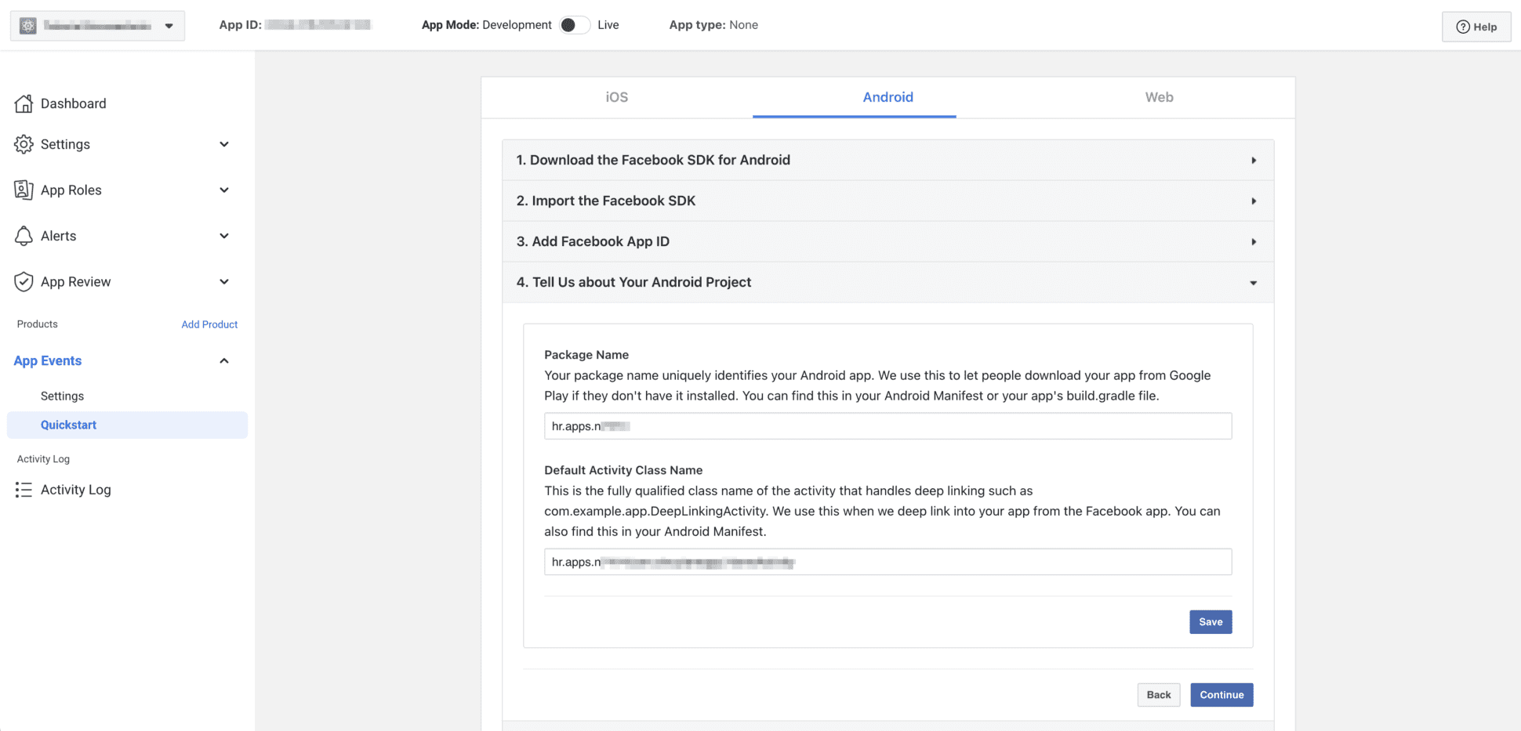1521x731 pixels.
Task: Toggle App Mode from Development to Live
Action: click(574, 24)
